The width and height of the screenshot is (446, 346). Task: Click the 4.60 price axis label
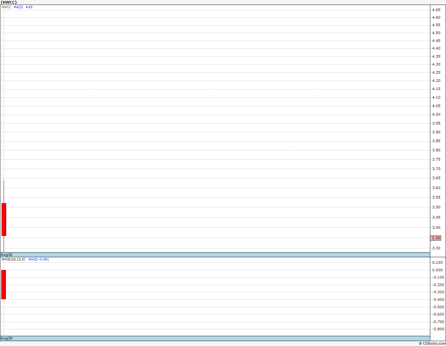coord(436,17)
